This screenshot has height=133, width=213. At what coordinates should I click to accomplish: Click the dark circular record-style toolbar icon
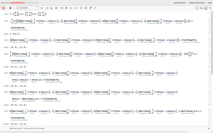click(66, 8)
